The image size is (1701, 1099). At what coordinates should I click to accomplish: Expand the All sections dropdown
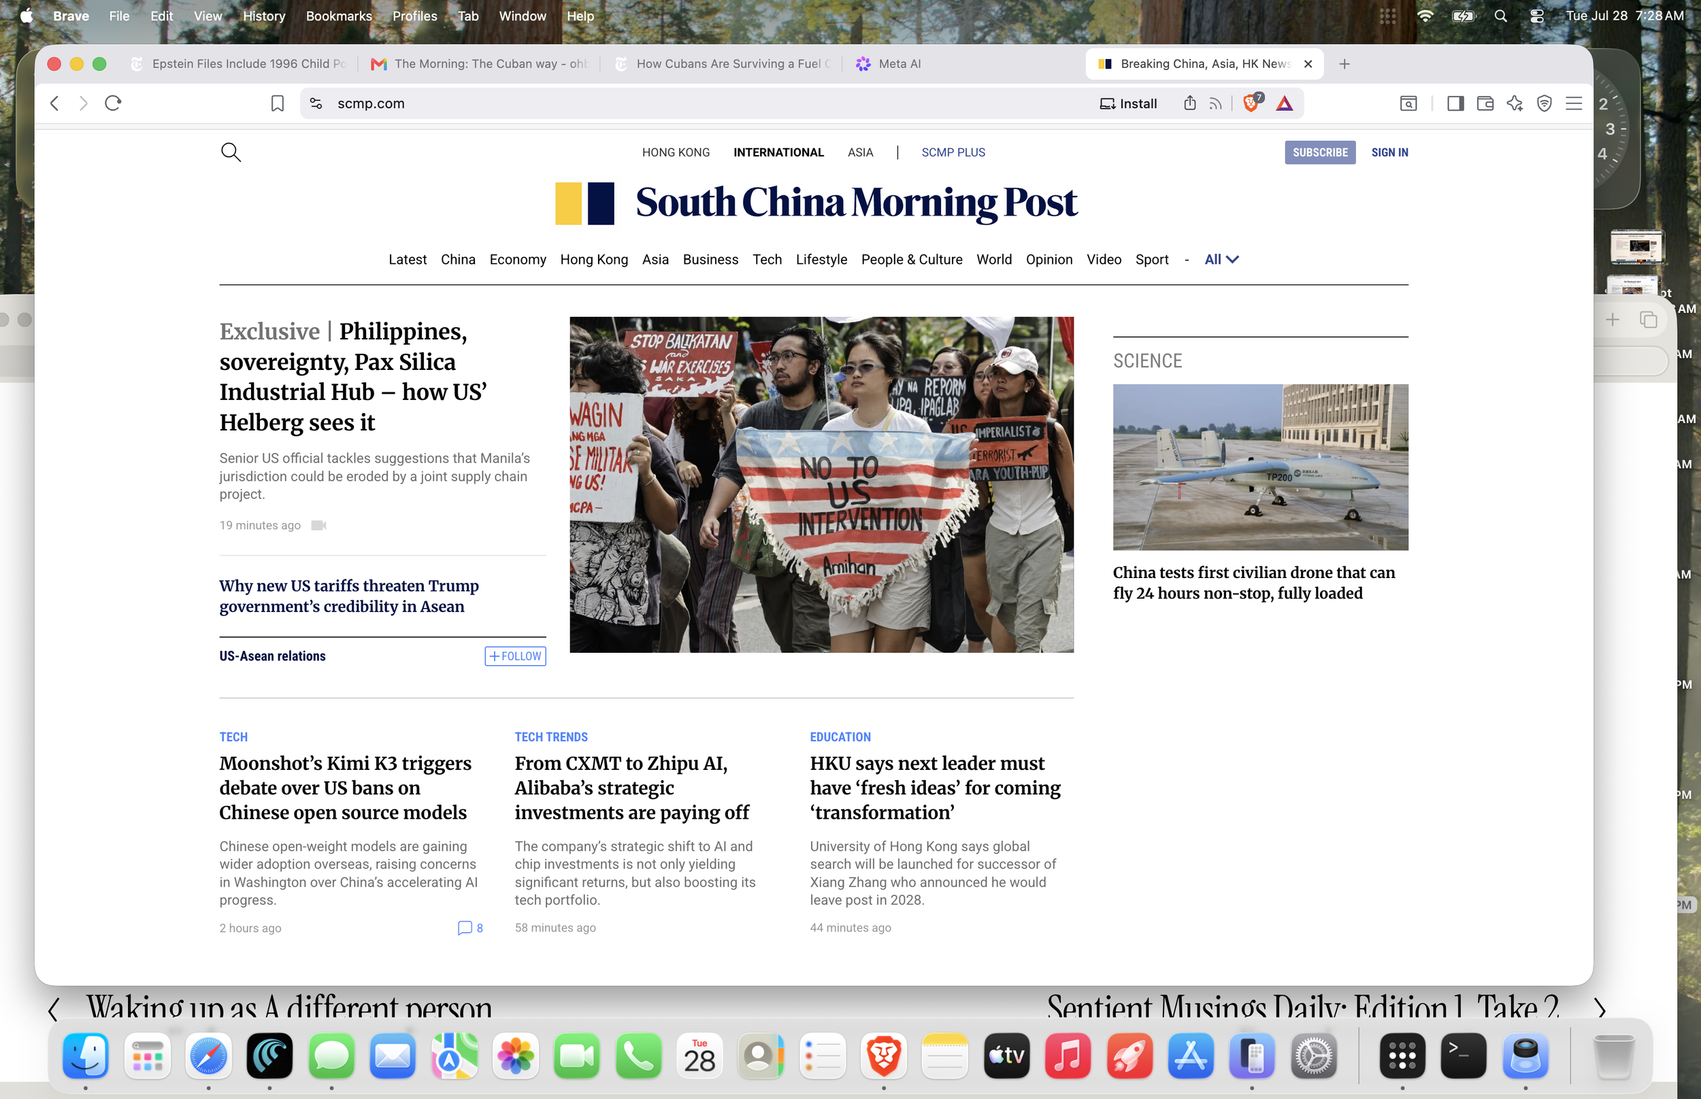(x=1221, y=260)
